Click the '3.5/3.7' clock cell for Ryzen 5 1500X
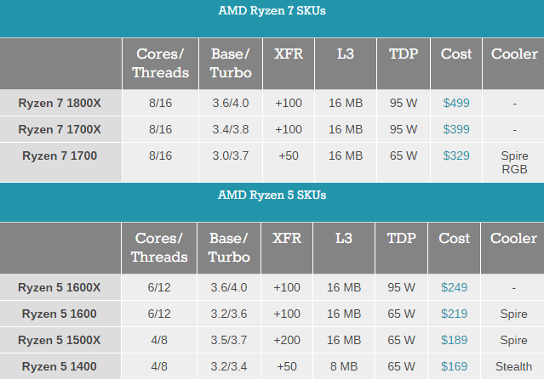This screenshot has width=544, height=379. point(229,340)
